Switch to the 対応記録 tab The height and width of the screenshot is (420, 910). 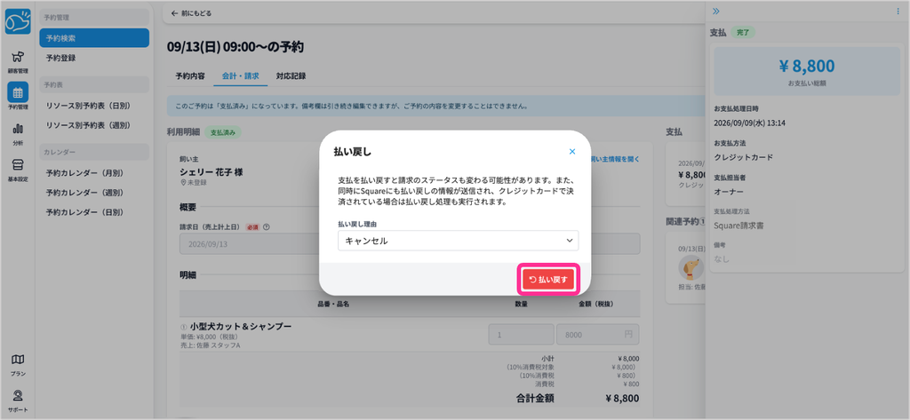tap(291, 76)
